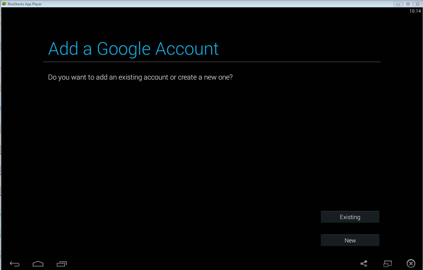Viewport: 423px width, 270px height.
Task: Click the 'Add a Google Account' heading
Action: pyautogui.click(x=133, y=49)
